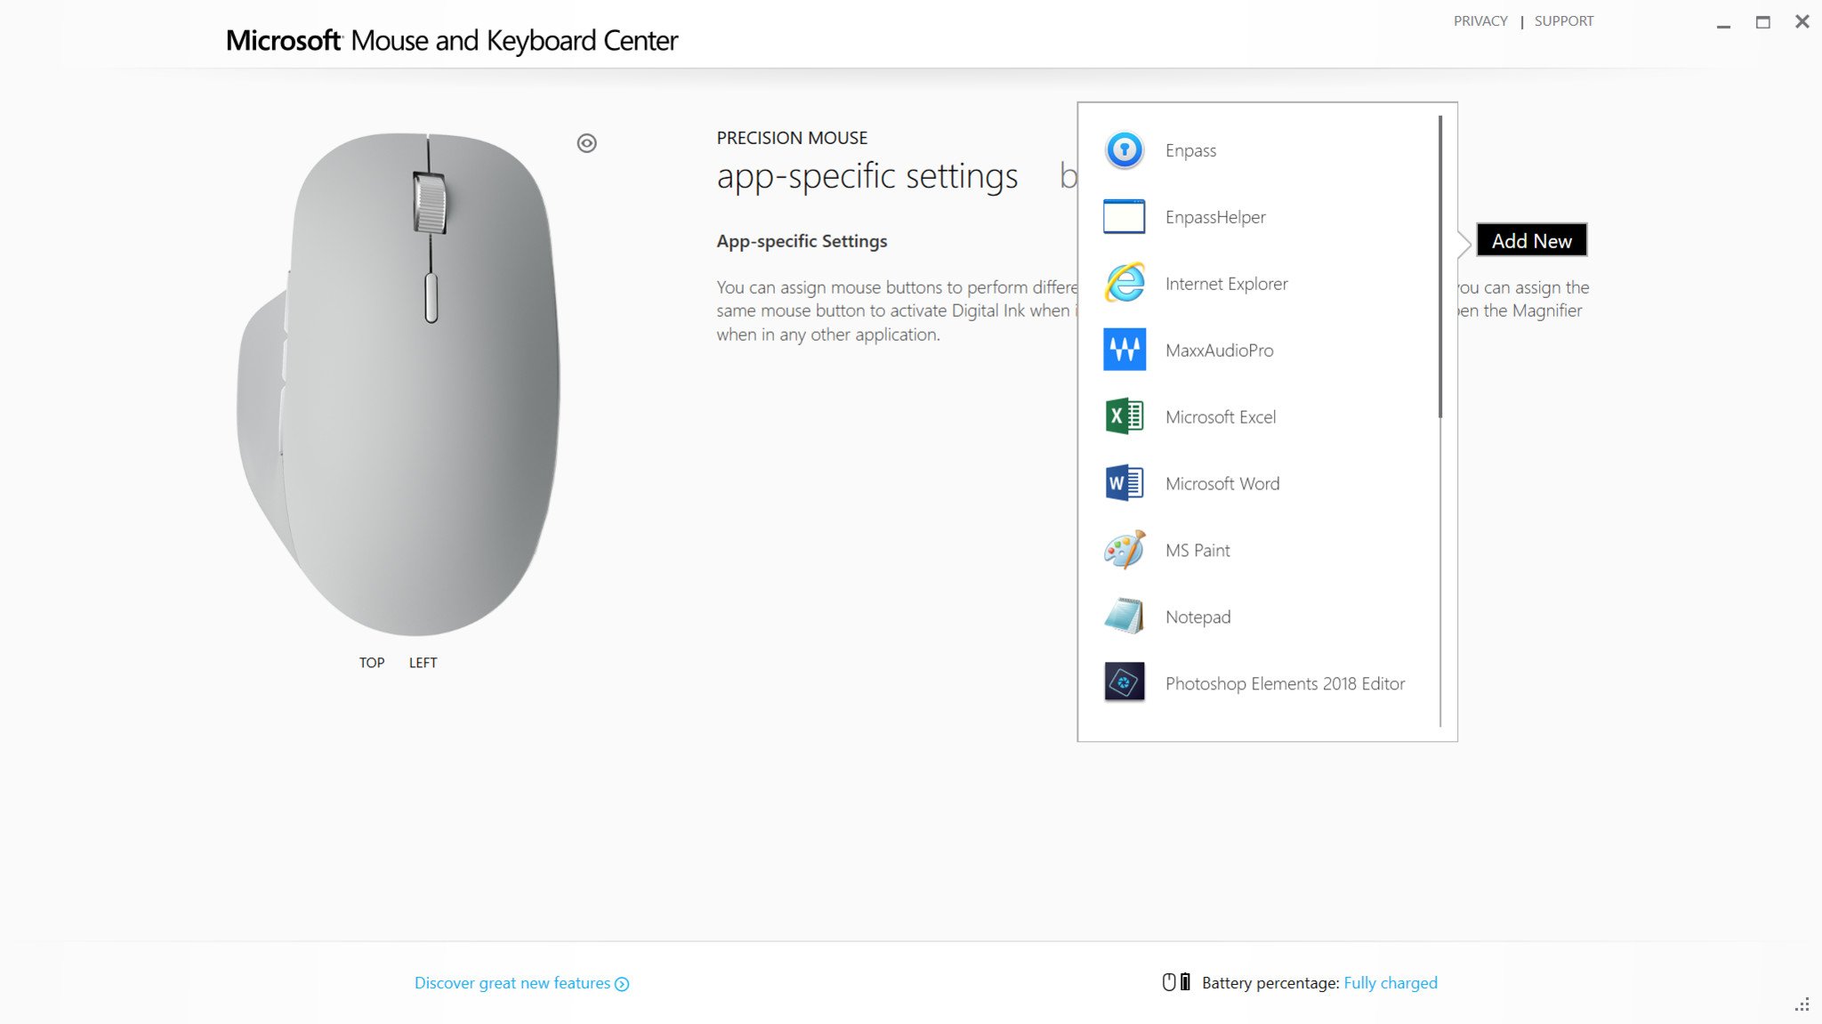Select Notepad app icon

1124,616
